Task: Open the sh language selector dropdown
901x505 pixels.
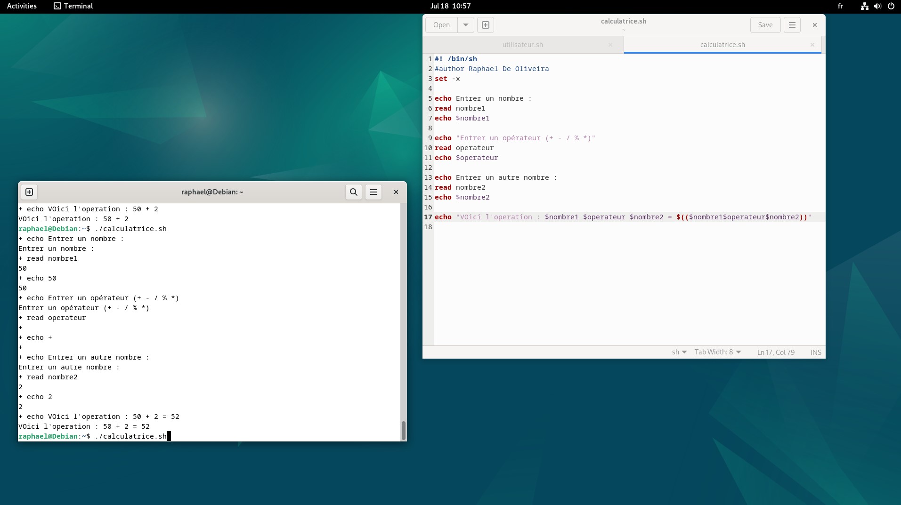Action: (679, 353)
